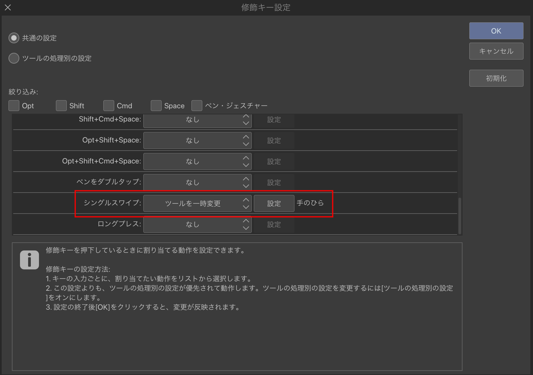
Task: Open the Opt+Shift+Cmd+Space action dropdown
Action: [198, 161]
